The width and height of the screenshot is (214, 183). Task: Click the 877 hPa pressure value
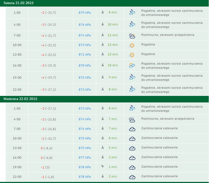pyautogui.click(x=85, y=157)
